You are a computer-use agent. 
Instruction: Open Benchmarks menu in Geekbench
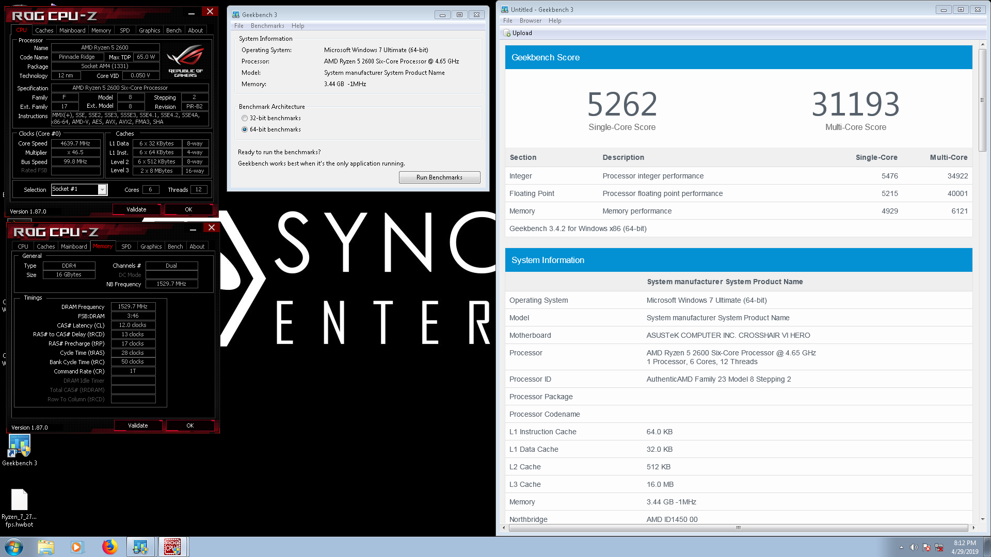(x=267, y=26)
